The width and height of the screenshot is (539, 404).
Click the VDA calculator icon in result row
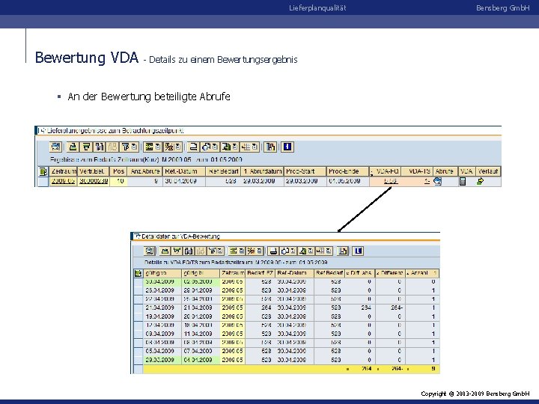coord(463,181)
